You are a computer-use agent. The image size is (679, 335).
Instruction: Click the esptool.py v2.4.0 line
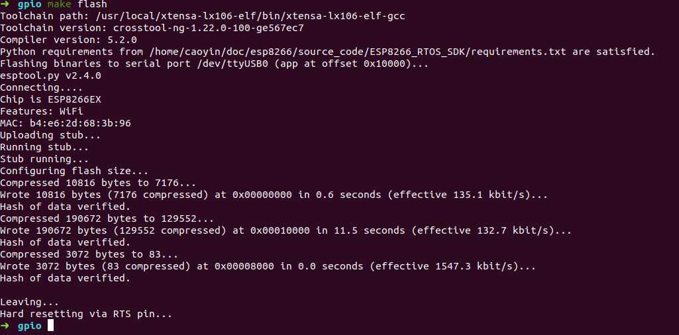50,75
